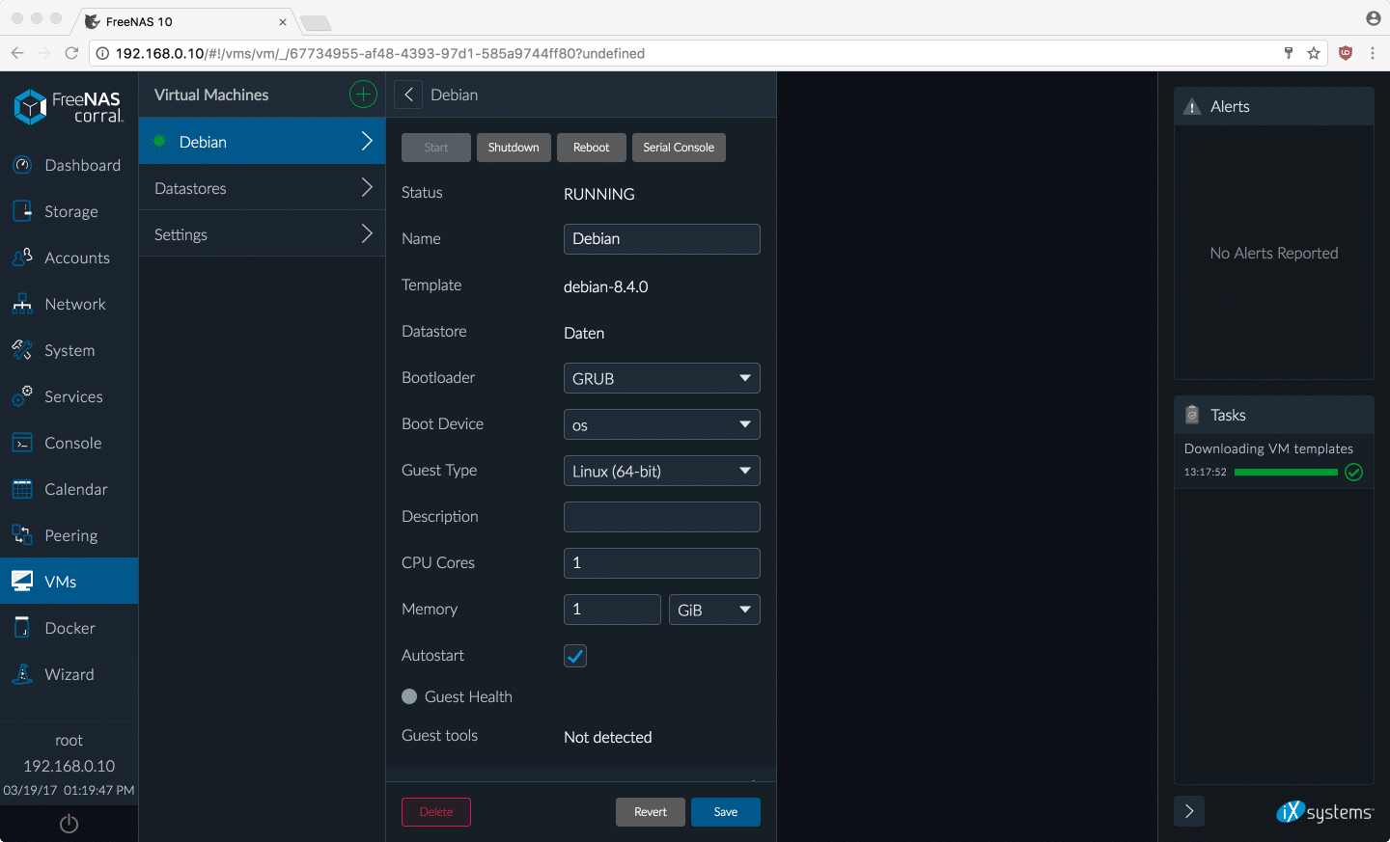Screen dimensions: 1390x842
Task: Click the Calendar grid icon
Action: (22, 489)
